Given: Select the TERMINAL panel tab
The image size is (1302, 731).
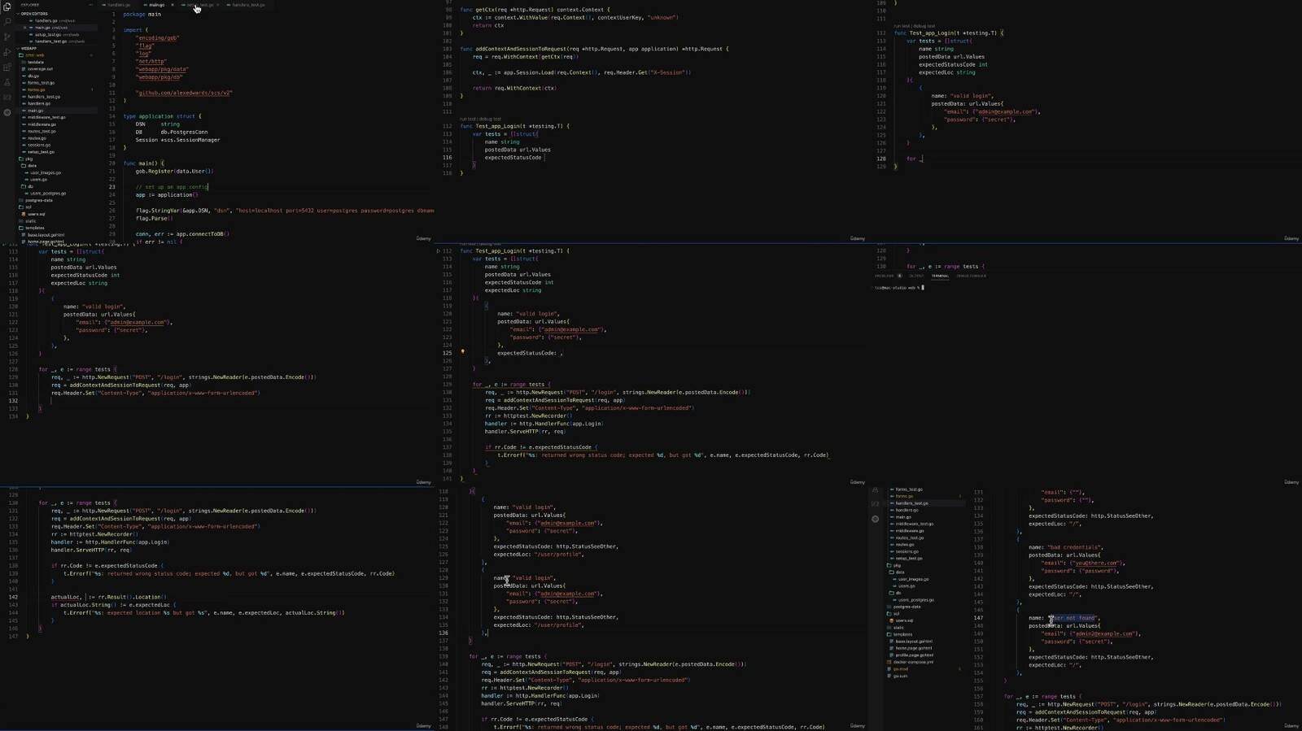Looking at the screenshot, I should 940,276.
